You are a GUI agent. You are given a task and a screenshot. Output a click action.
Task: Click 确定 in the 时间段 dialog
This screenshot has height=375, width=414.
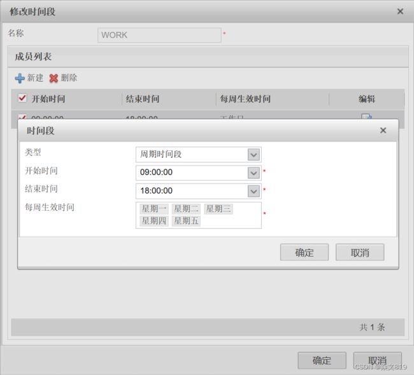[x=304, y=252]
